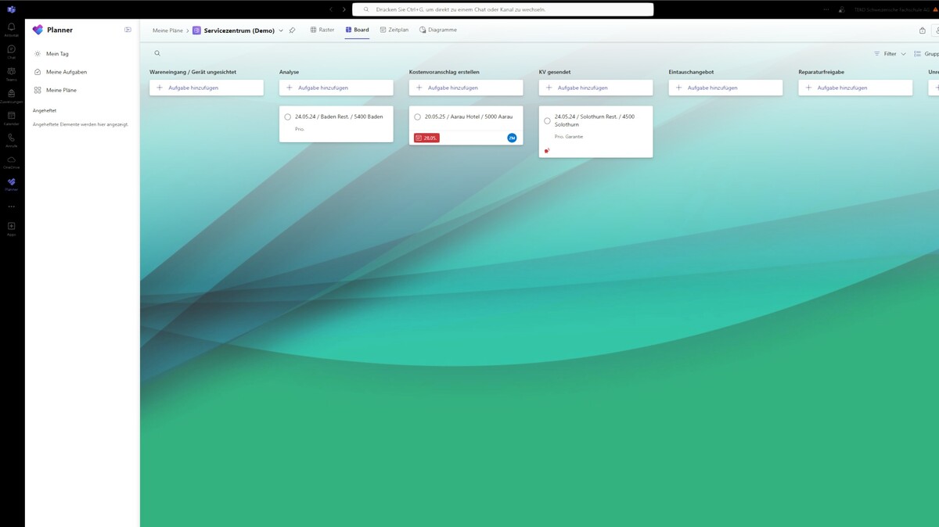
Task: Open the Aktivität bell icon
Action: click(x=12, y=30)
